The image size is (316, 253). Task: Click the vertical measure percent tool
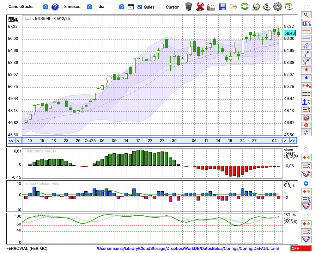tap(306, 102)
